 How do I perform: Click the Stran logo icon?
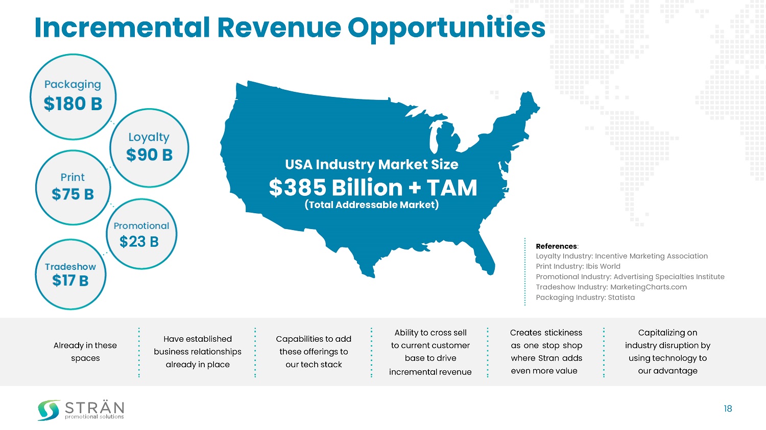[x=49, y=410]
